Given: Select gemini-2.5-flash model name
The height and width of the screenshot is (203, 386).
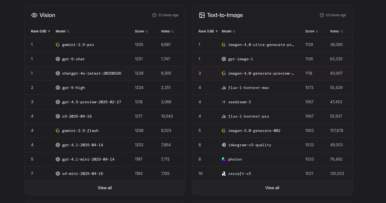Looking at the screenshot, I should 80,131.
